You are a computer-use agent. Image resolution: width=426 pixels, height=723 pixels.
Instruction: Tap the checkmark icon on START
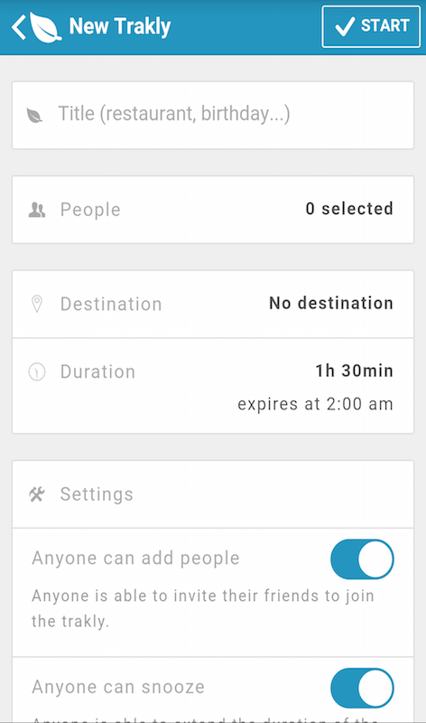[345, 26]
